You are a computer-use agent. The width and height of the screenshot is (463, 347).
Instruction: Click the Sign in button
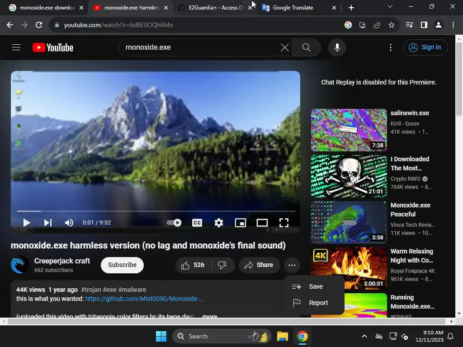[425, 47]
